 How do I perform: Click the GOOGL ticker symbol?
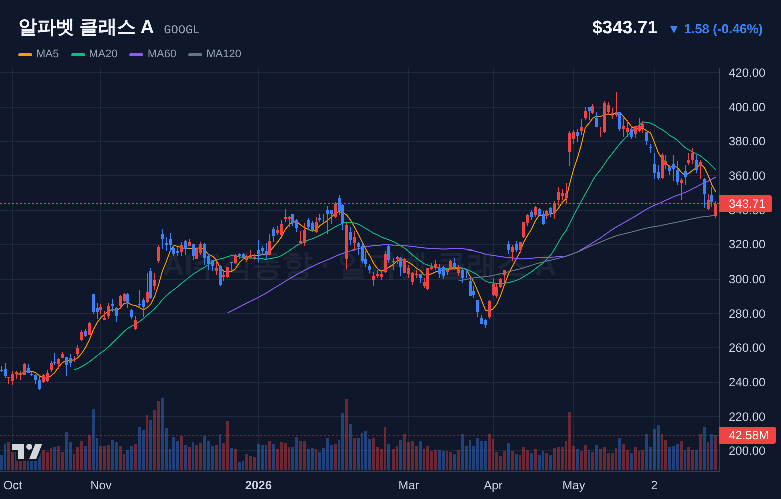(x=182, y=30)
